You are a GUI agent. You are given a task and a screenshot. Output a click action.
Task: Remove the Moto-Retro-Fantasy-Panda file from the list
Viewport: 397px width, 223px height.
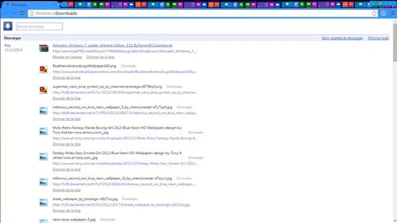(x=66, y=144)
